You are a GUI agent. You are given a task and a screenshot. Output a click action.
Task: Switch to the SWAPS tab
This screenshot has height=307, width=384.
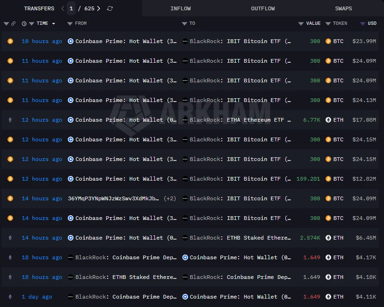(343, 8)
